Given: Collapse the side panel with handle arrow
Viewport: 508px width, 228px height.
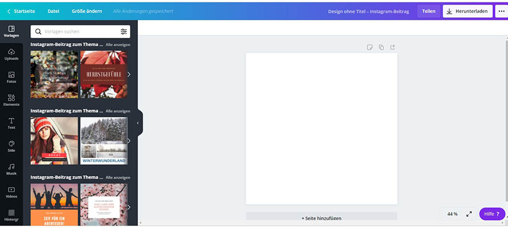Looking at the screenshot, I should pos(138,123).
